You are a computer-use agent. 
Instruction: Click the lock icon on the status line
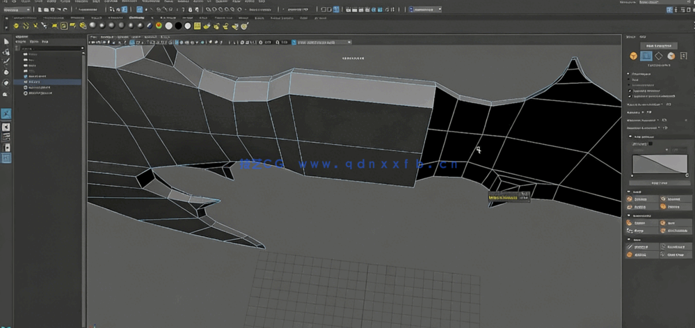pos(191,9)
